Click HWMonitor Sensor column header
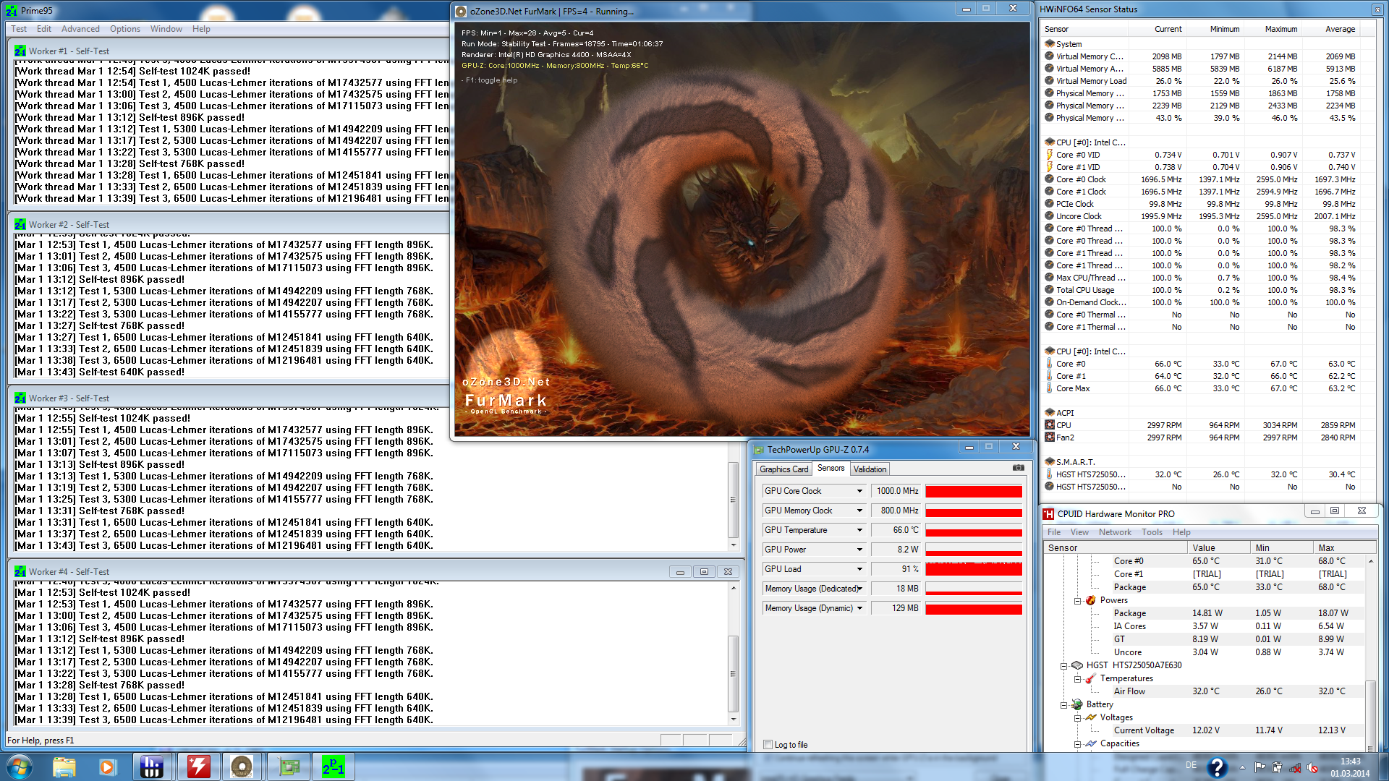This screenshot has width=1389, height=781. tap(1116, 548)
